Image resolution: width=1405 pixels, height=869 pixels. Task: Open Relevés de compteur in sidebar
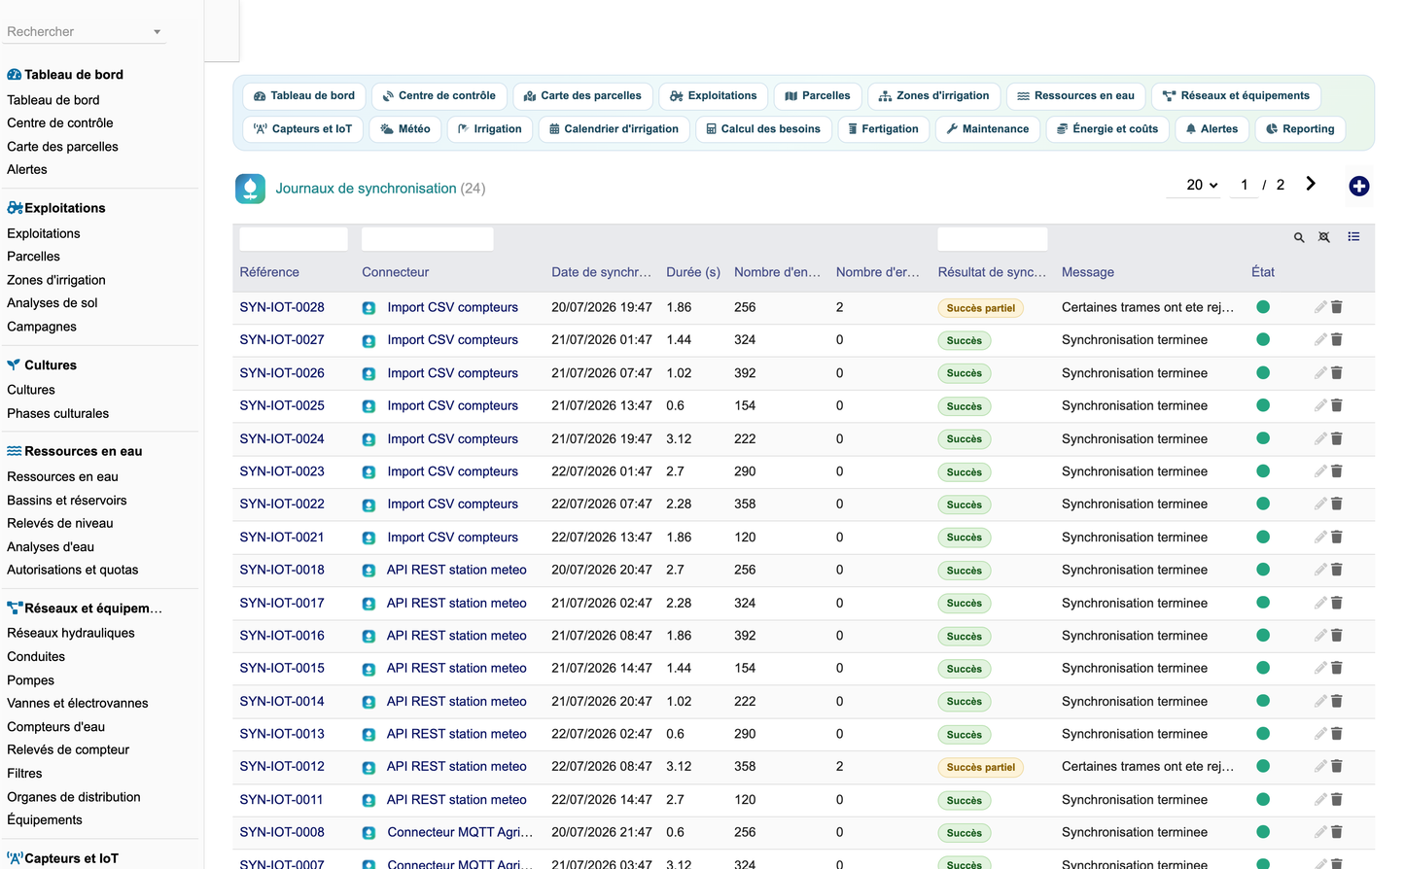pyautogui.click(x=68, y=750)
